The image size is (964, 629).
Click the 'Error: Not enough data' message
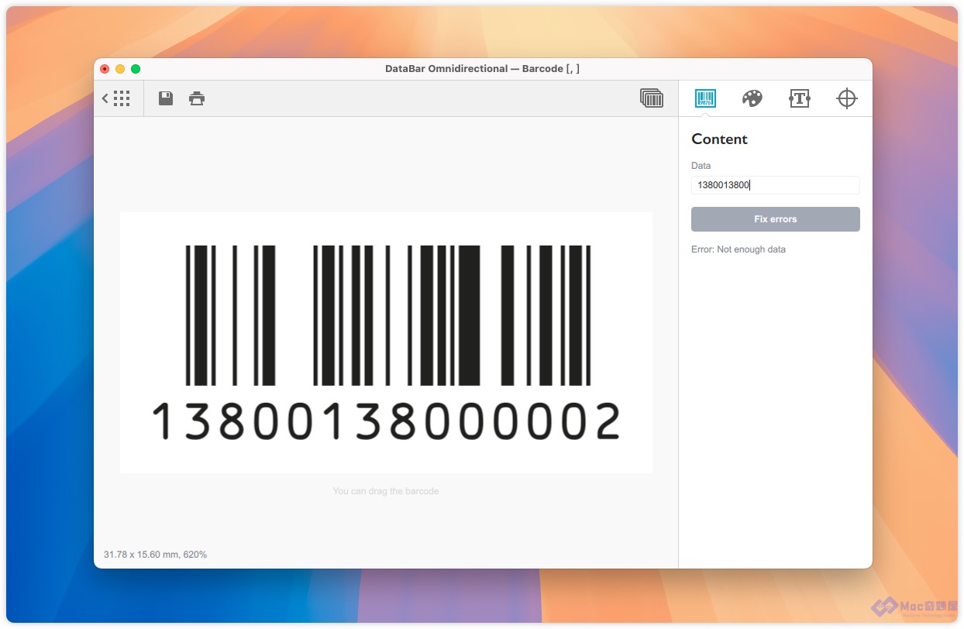[738, 249]
